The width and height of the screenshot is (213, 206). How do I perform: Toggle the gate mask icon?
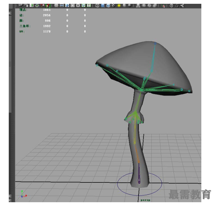click(73, 6)
